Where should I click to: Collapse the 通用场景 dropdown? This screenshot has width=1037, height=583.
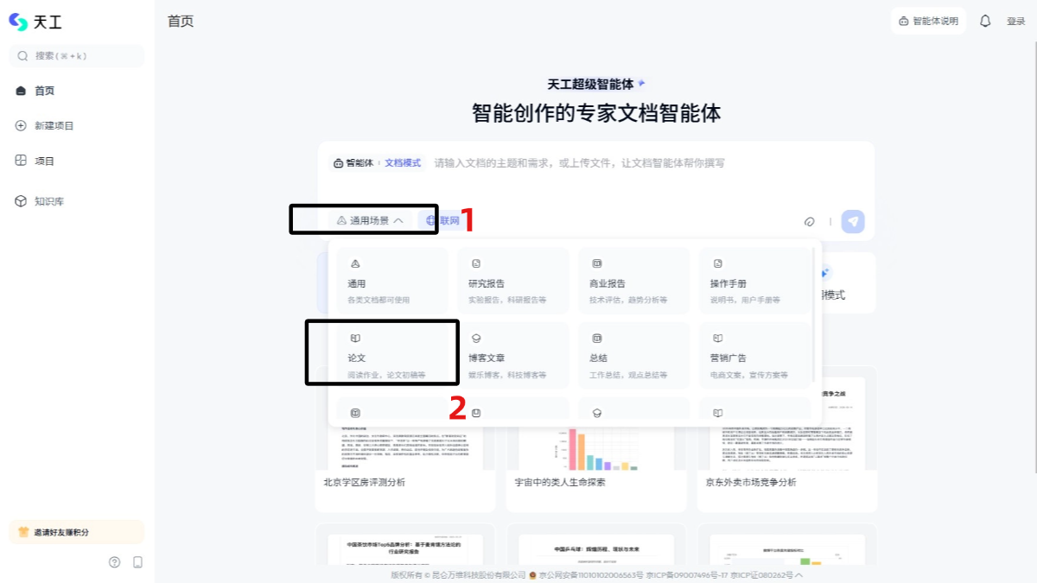pyautogui.click(x=370, y=220)
